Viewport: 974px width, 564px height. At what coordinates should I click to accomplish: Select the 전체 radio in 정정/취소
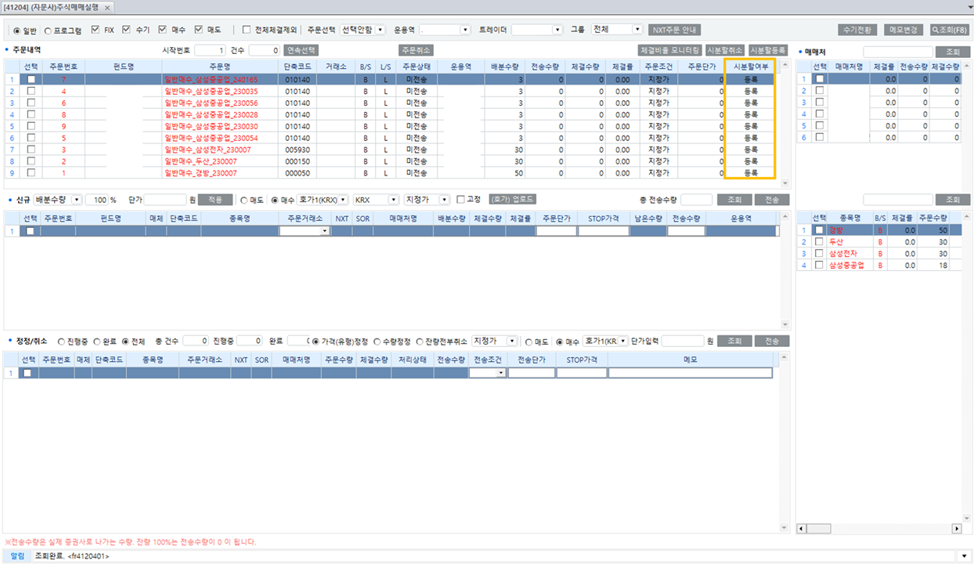pyautogui.click(x=125, y=342)
